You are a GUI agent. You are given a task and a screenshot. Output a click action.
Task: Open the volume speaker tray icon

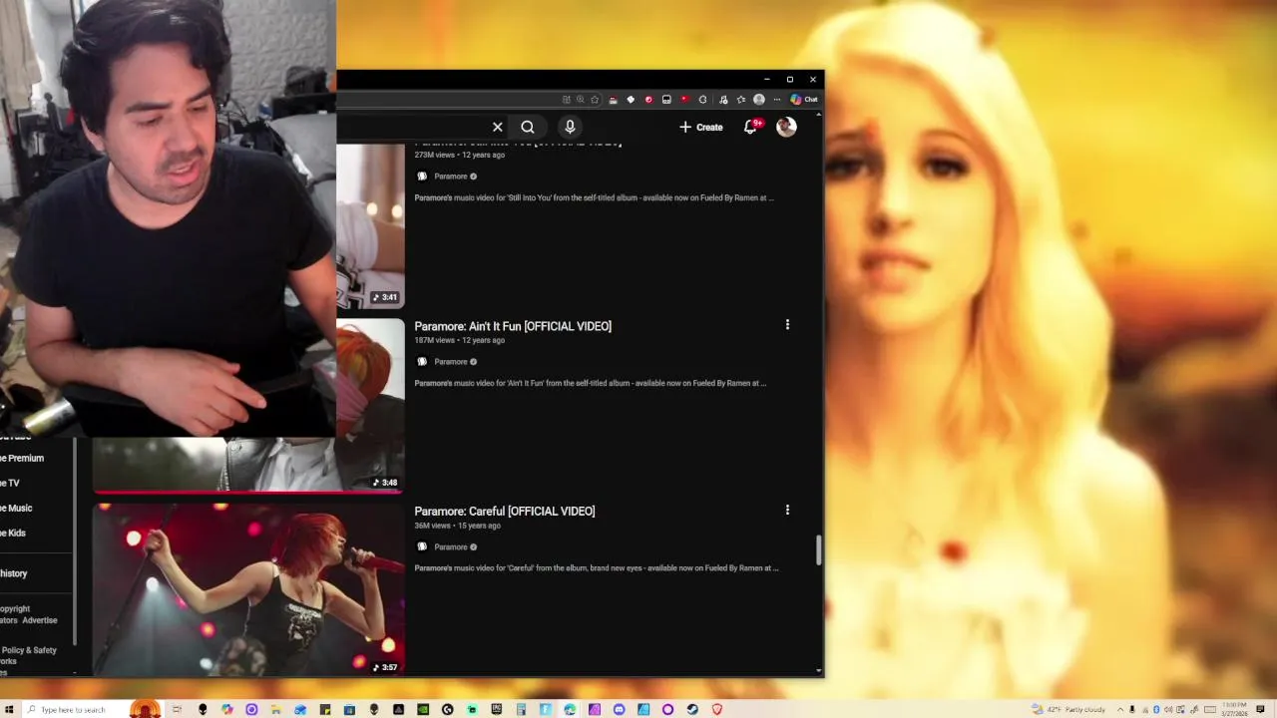click(1168, 709)
